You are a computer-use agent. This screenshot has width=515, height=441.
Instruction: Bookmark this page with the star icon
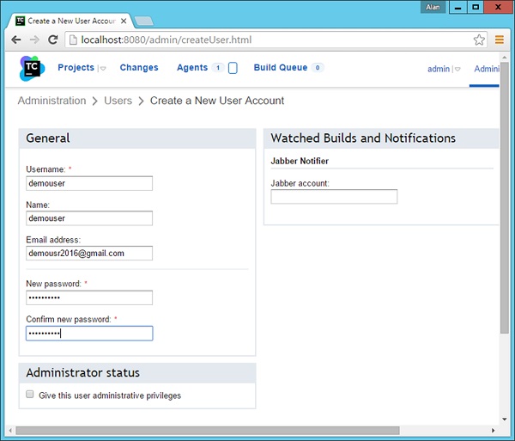click(x=479, y=40)
